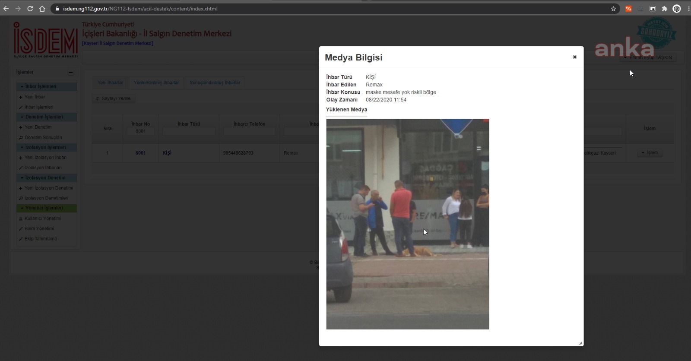Collapse the İşlemler side panel
The width and height of the screenshot is (691, 361).
[x=70, y=73]
